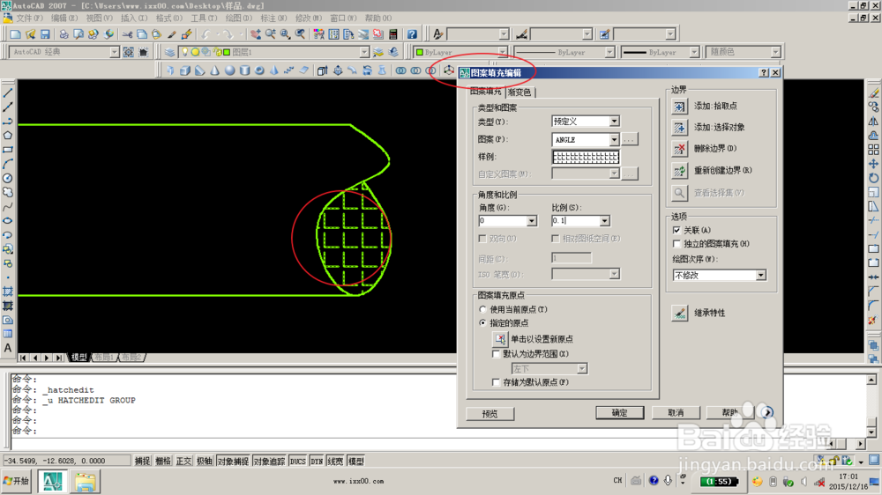The width and height of the screenshot is (882, 495).
Task: Click the Remove boundaries icon
Action: click(679, 149)
